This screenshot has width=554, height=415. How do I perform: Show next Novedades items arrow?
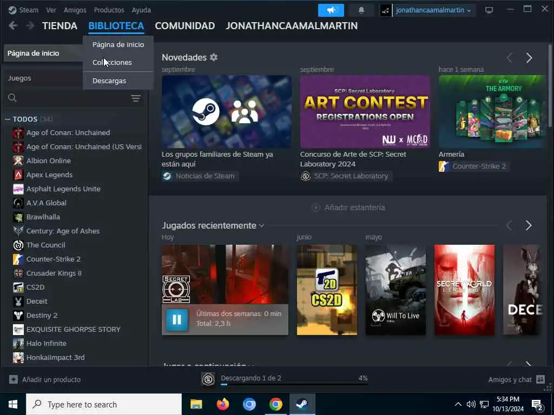point(529,58)
